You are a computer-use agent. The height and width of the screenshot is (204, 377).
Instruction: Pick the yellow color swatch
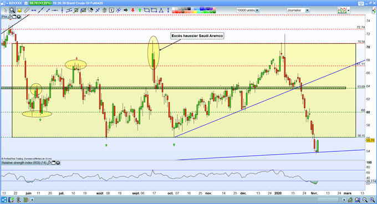click(x=195, y=12)
